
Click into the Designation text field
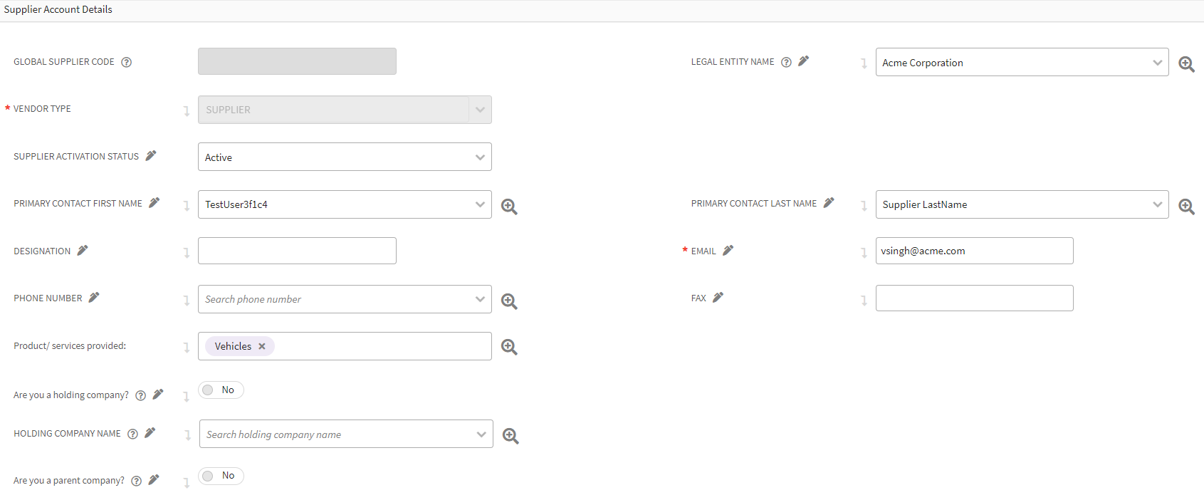click(x=297, y=251)
